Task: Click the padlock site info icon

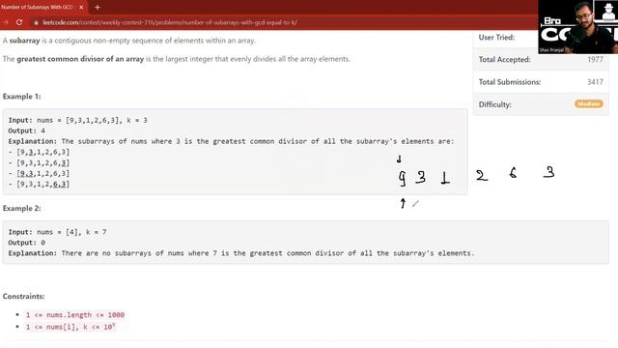Action: point(36,23)
